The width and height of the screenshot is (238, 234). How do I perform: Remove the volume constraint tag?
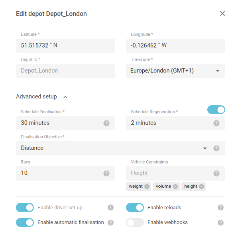(175, 187)
